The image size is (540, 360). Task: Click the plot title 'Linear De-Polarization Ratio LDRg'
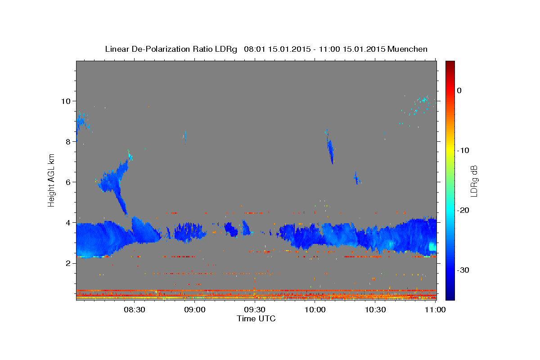click(171, 49)
